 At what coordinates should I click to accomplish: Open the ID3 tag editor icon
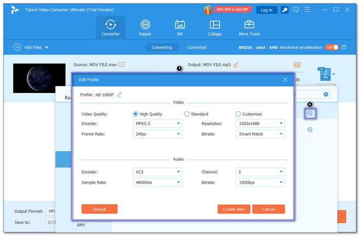(x=297, y=65)
